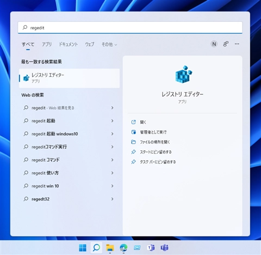Launch Microsoft Edge from taskbar
This screenshot has width=261, height=255.
pyautogui.click(x=123, y=247)
